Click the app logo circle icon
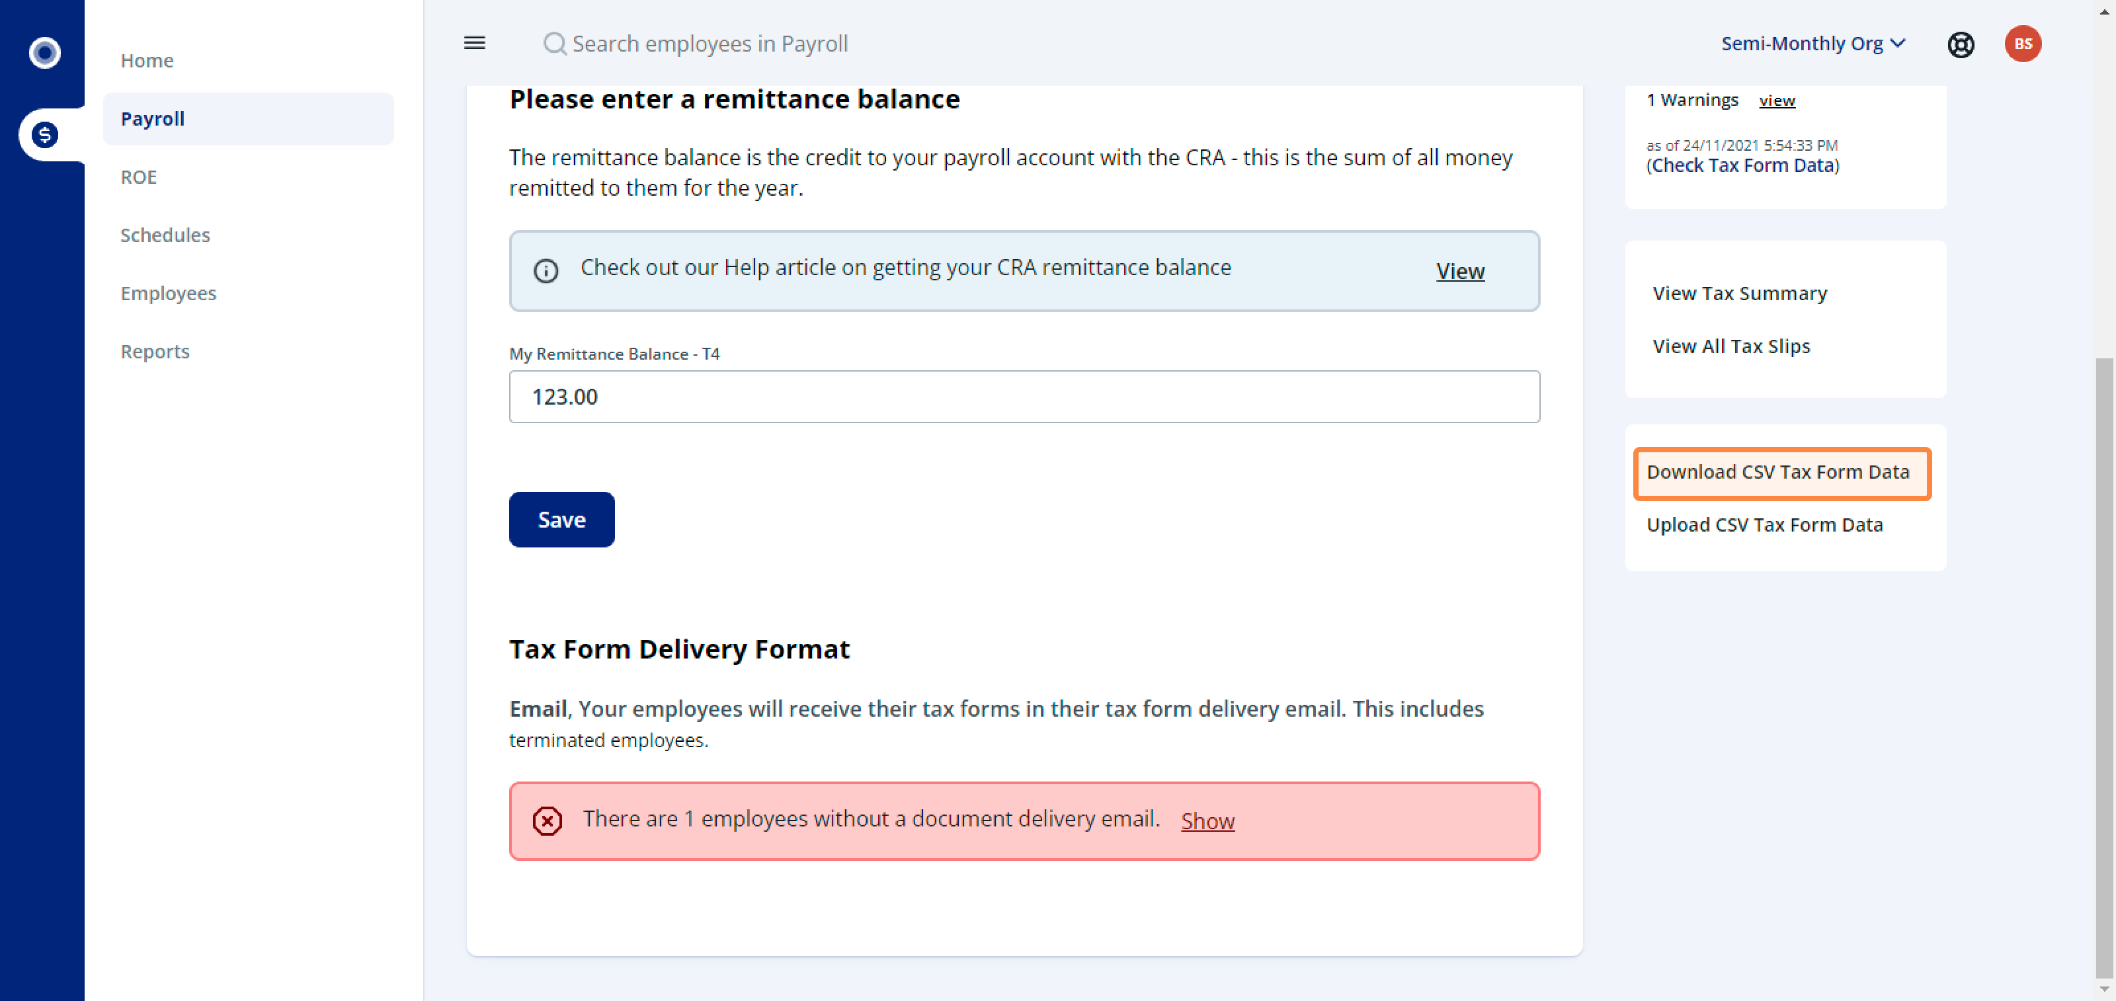The image size is (2116, 1001). 44,52
